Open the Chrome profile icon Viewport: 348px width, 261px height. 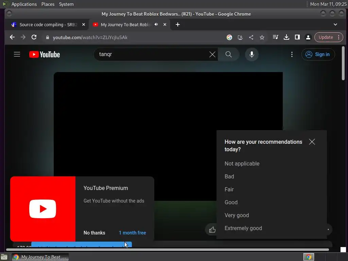[x=308, y=37]
